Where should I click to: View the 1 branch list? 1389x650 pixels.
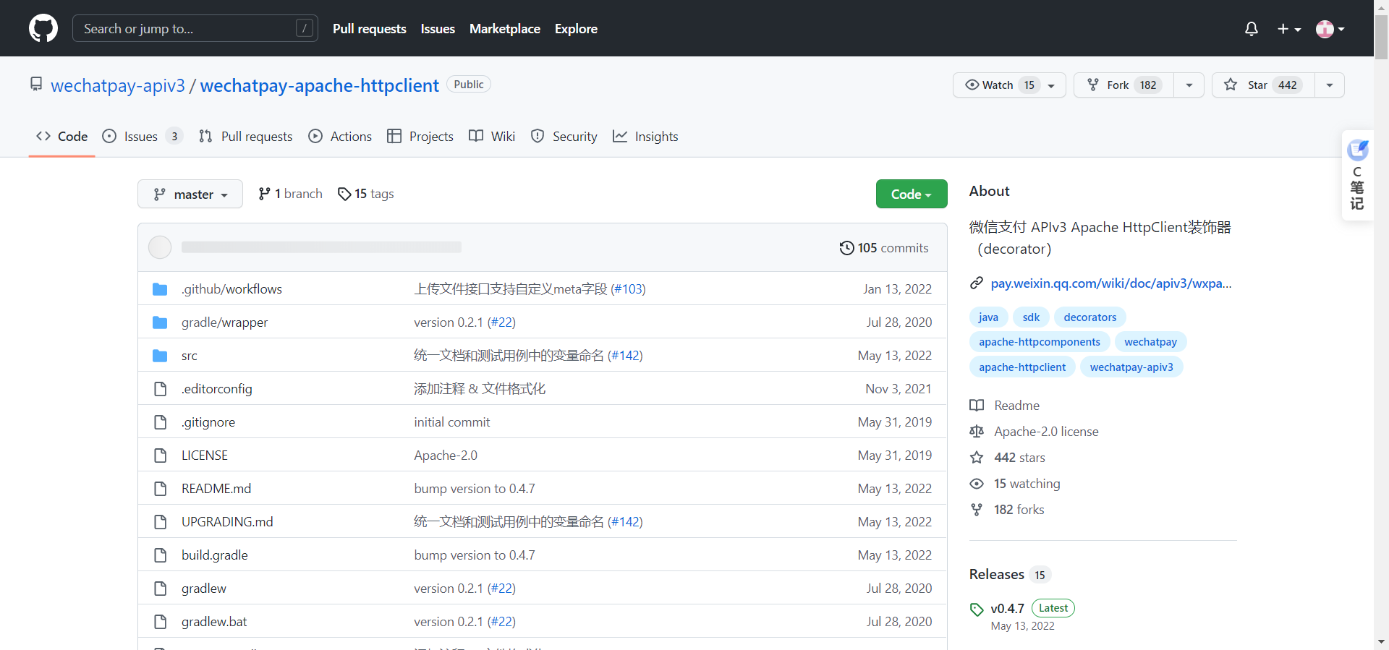click(x=290, y=194)
